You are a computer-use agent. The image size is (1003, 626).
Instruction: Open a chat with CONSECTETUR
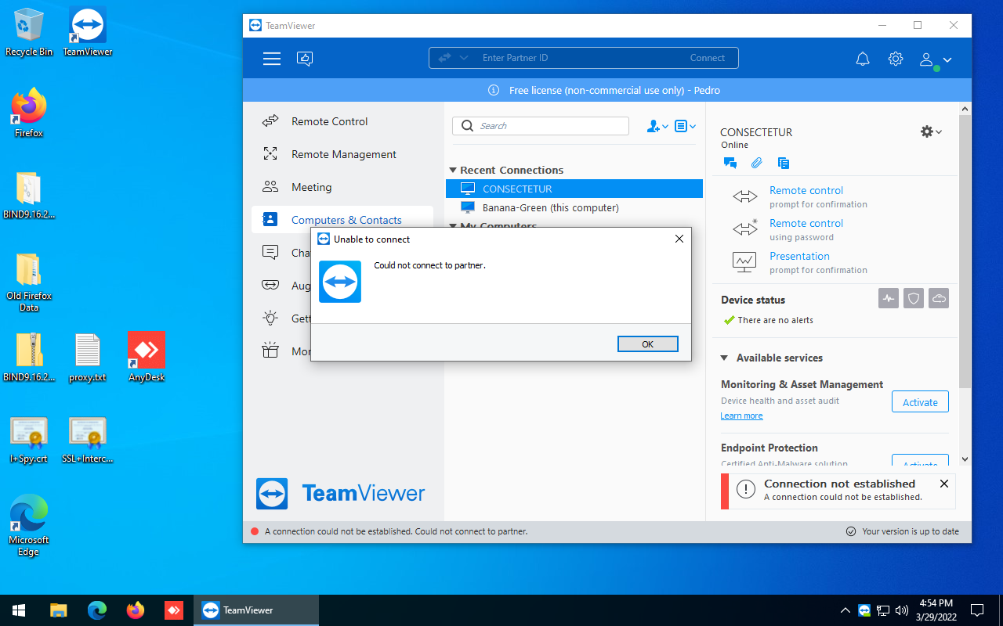(730, 163)
